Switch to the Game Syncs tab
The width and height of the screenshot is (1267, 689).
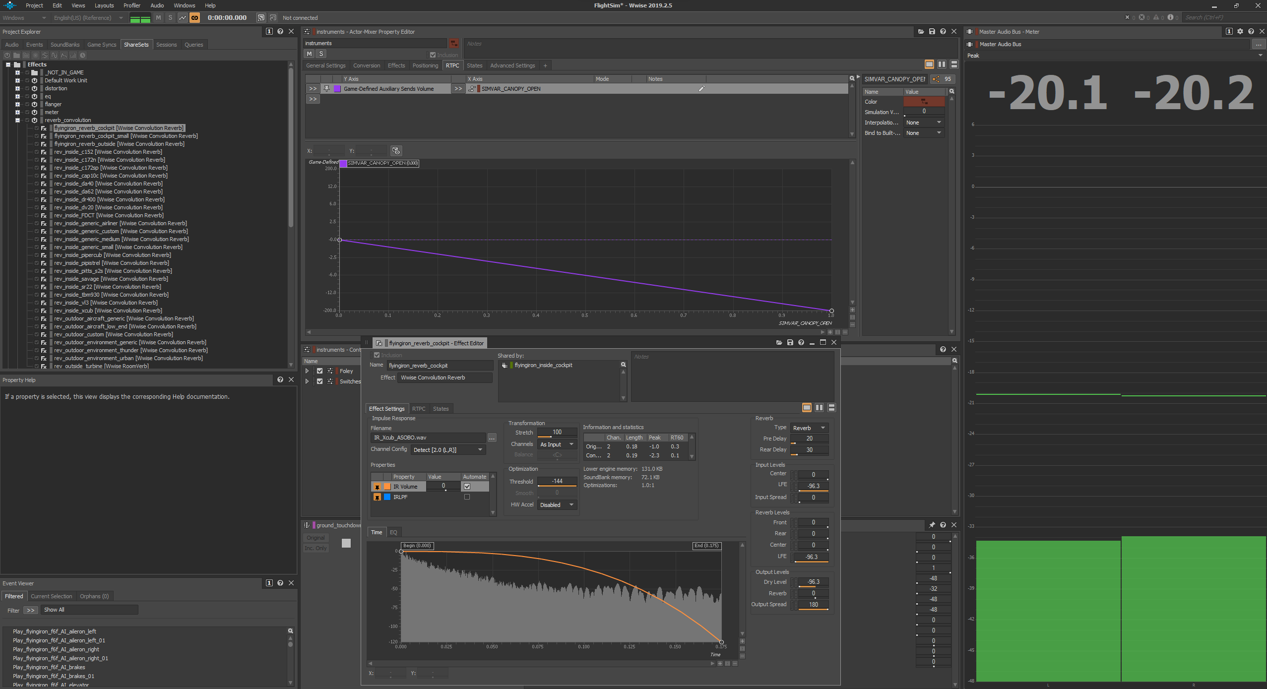pyautogui.click(x=102, y=45)
